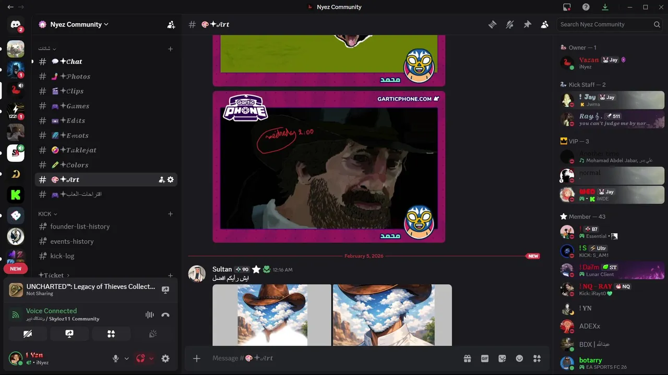Stream UNCHARTED game activity icon

(165, 290)
